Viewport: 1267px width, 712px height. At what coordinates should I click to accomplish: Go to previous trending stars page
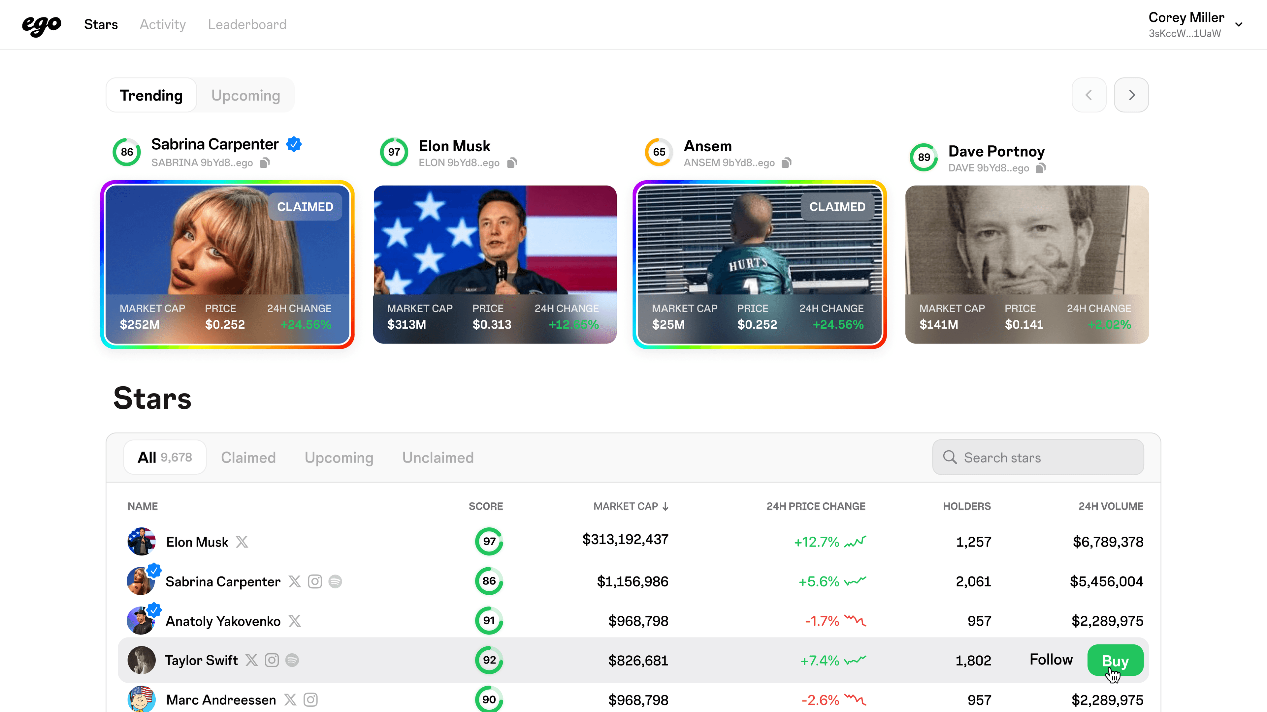pyautogui.click(x=1089, y=95)
